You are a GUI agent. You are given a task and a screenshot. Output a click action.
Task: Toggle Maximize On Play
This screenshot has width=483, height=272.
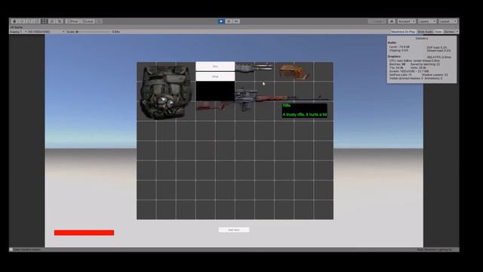click(x=403, y=32)
